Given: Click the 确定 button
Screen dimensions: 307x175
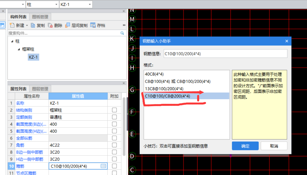Looking at the screenshot, I should (245, 146).
